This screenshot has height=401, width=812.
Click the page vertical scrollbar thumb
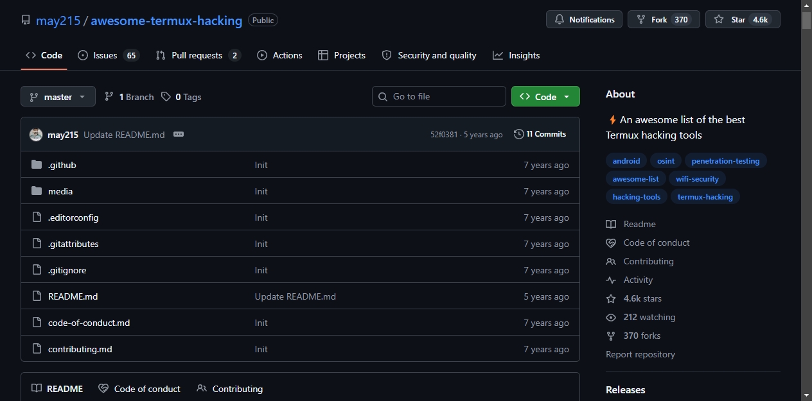pos(807,20)
